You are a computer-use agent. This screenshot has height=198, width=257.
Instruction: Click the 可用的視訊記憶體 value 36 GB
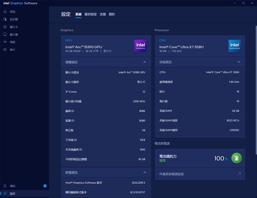point(142,159)
